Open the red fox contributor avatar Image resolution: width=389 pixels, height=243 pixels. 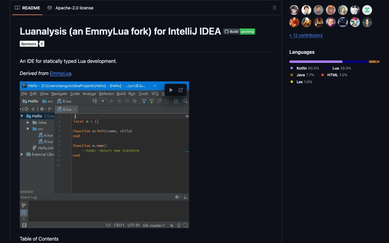coord(294,22)
